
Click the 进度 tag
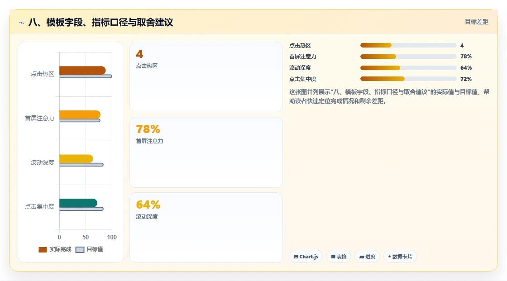pyautogui.click(x=367, y=257)
